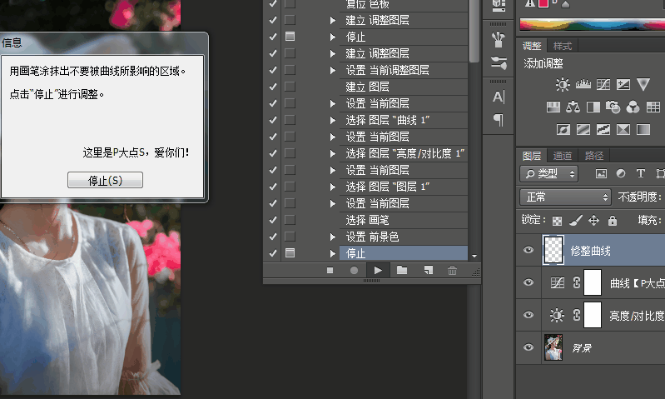Hide the 修整曲线 layer
The image size is (665, 399).
[x=529, y=250]
